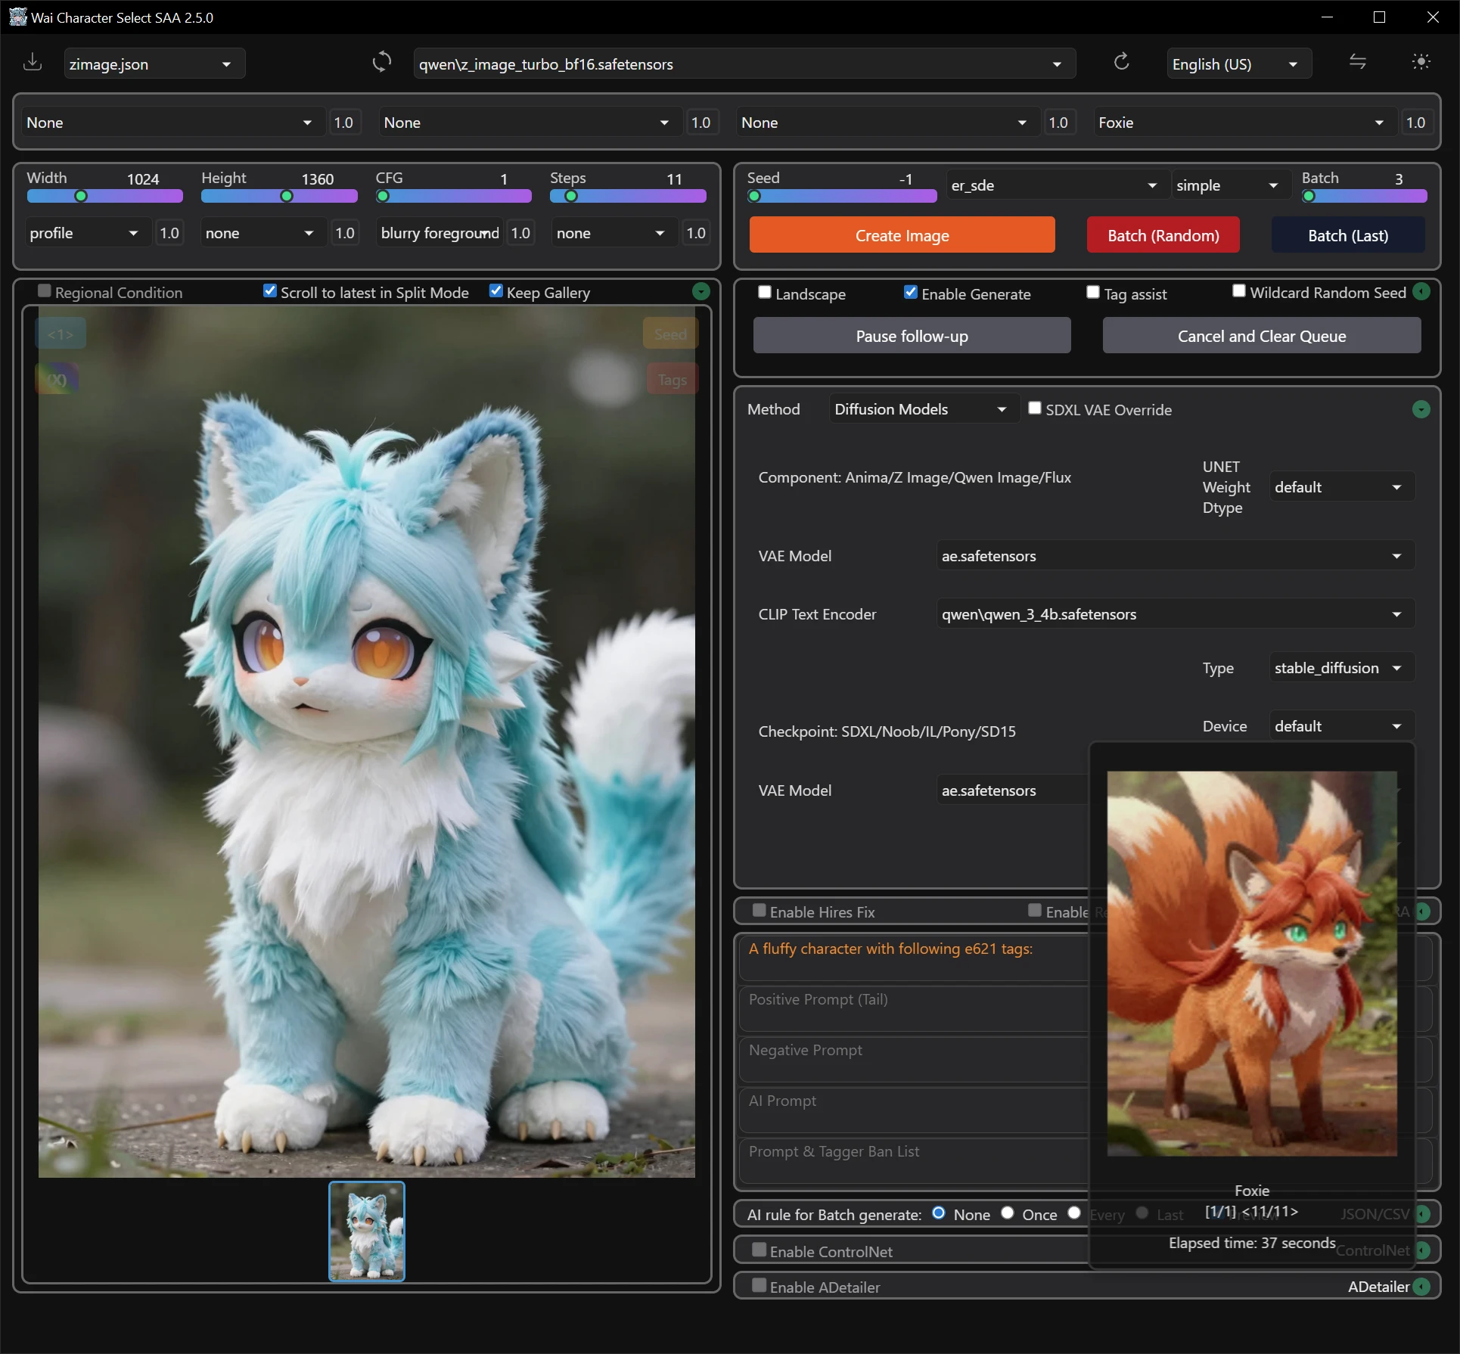
Task: Click the Create Image button
Action: tap(902, 235)
